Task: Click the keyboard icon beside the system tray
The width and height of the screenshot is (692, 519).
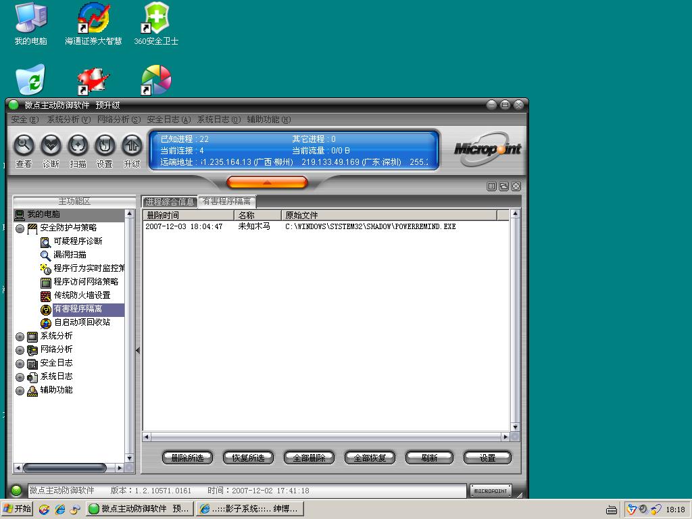Action: pyautogui.click(x=611, y=510)
